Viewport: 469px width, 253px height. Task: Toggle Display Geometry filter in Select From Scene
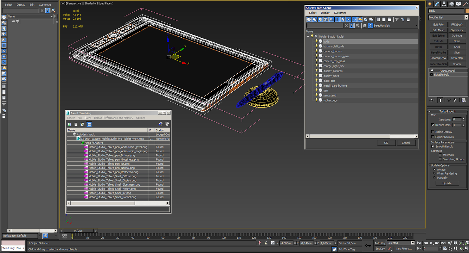[309, 19]
